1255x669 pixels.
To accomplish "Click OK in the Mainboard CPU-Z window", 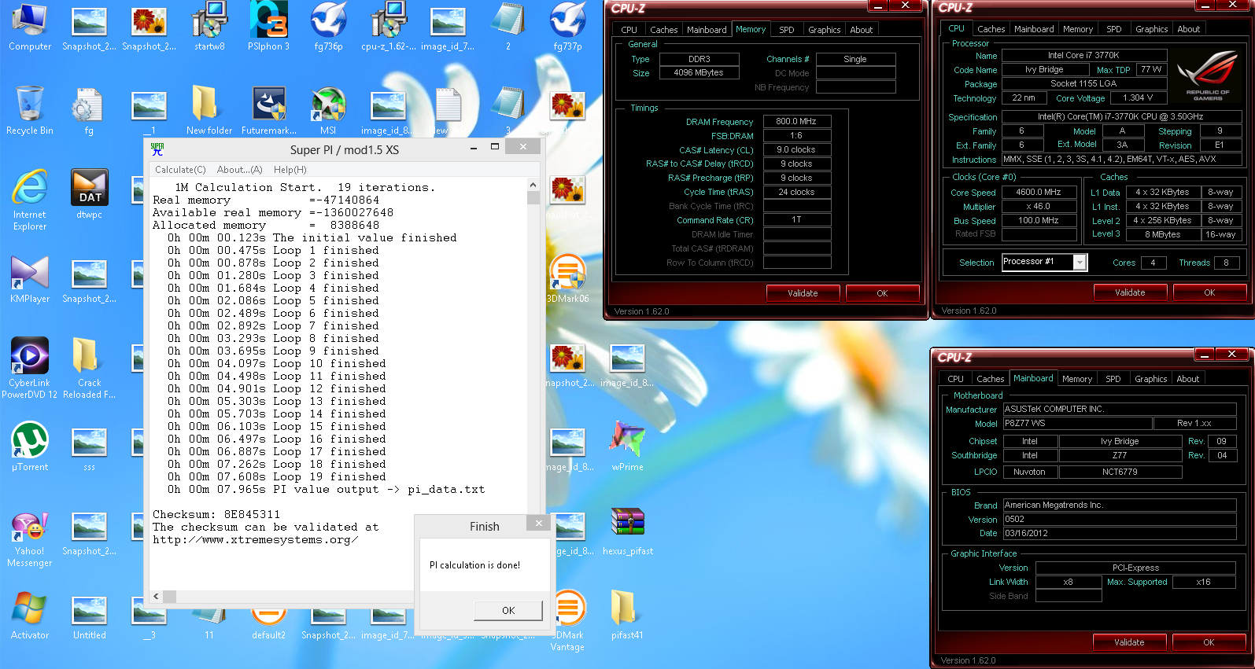I will pyautogui.click(x=1209, y=642).
